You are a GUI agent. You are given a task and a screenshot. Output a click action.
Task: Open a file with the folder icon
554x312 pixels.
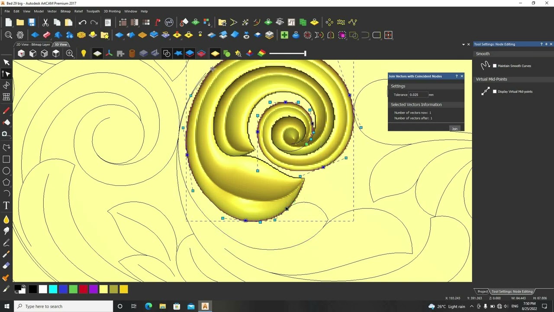(20, 22)
